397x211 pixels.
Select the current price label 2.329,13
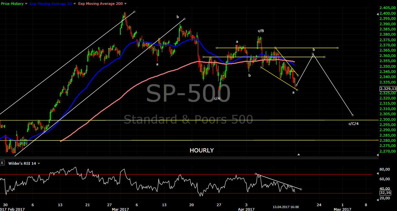pyautogui.click(x=388, y=89)
